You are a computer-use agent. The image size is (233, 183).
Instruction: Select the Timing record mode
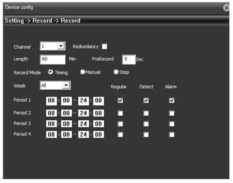(x=51, y=72)
